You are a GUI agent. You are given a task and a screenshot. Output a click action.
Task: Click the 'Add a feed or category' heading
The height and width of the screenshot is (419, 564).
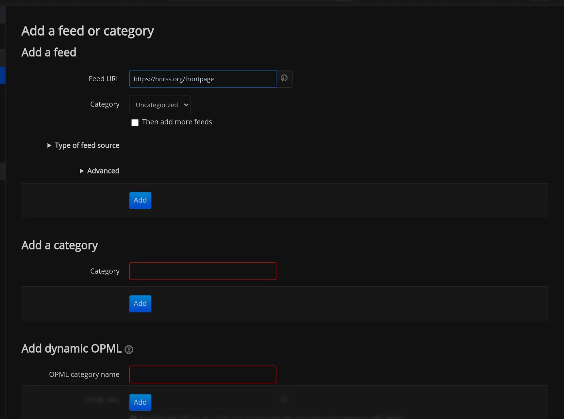click(x=88, y=31)
